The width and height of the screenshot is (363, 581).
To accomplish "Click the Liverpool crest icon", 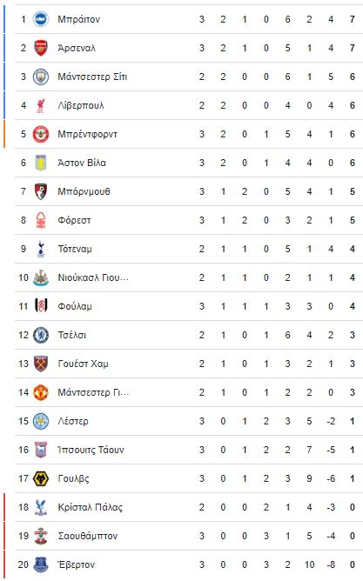I will (41, 105).
